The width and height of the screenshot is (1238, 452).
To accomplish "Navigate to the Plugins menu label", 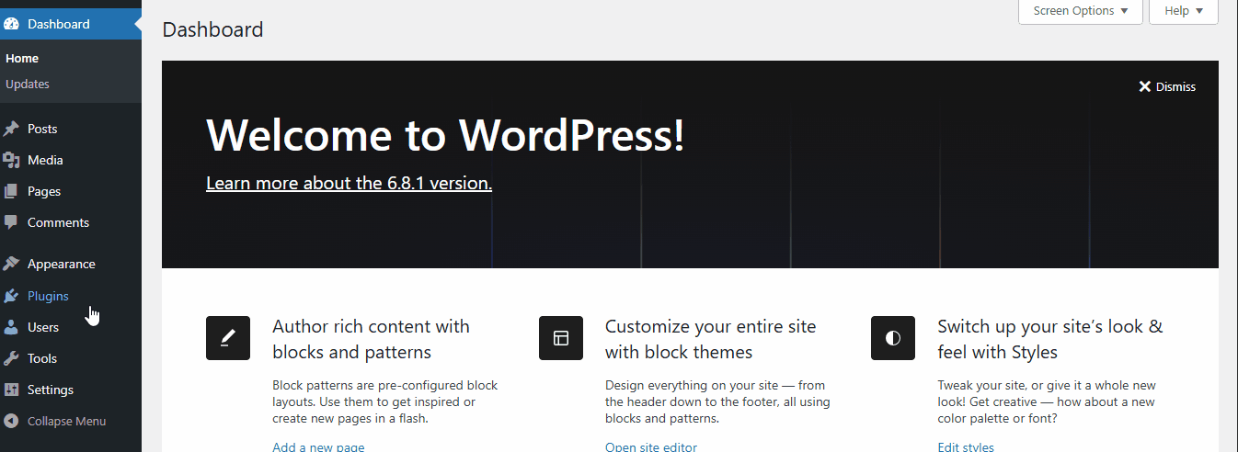I will coord(48,296).
